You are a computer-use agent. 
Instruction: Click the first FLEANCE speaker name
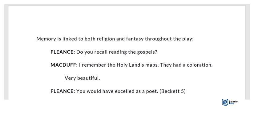coord(63,52)
